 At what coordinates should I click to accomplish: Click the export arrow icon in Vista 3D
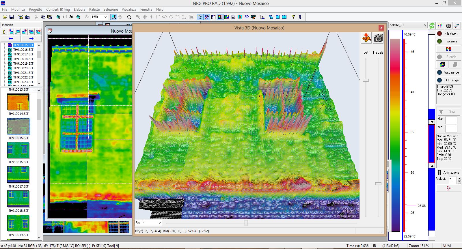pos(366,38)
